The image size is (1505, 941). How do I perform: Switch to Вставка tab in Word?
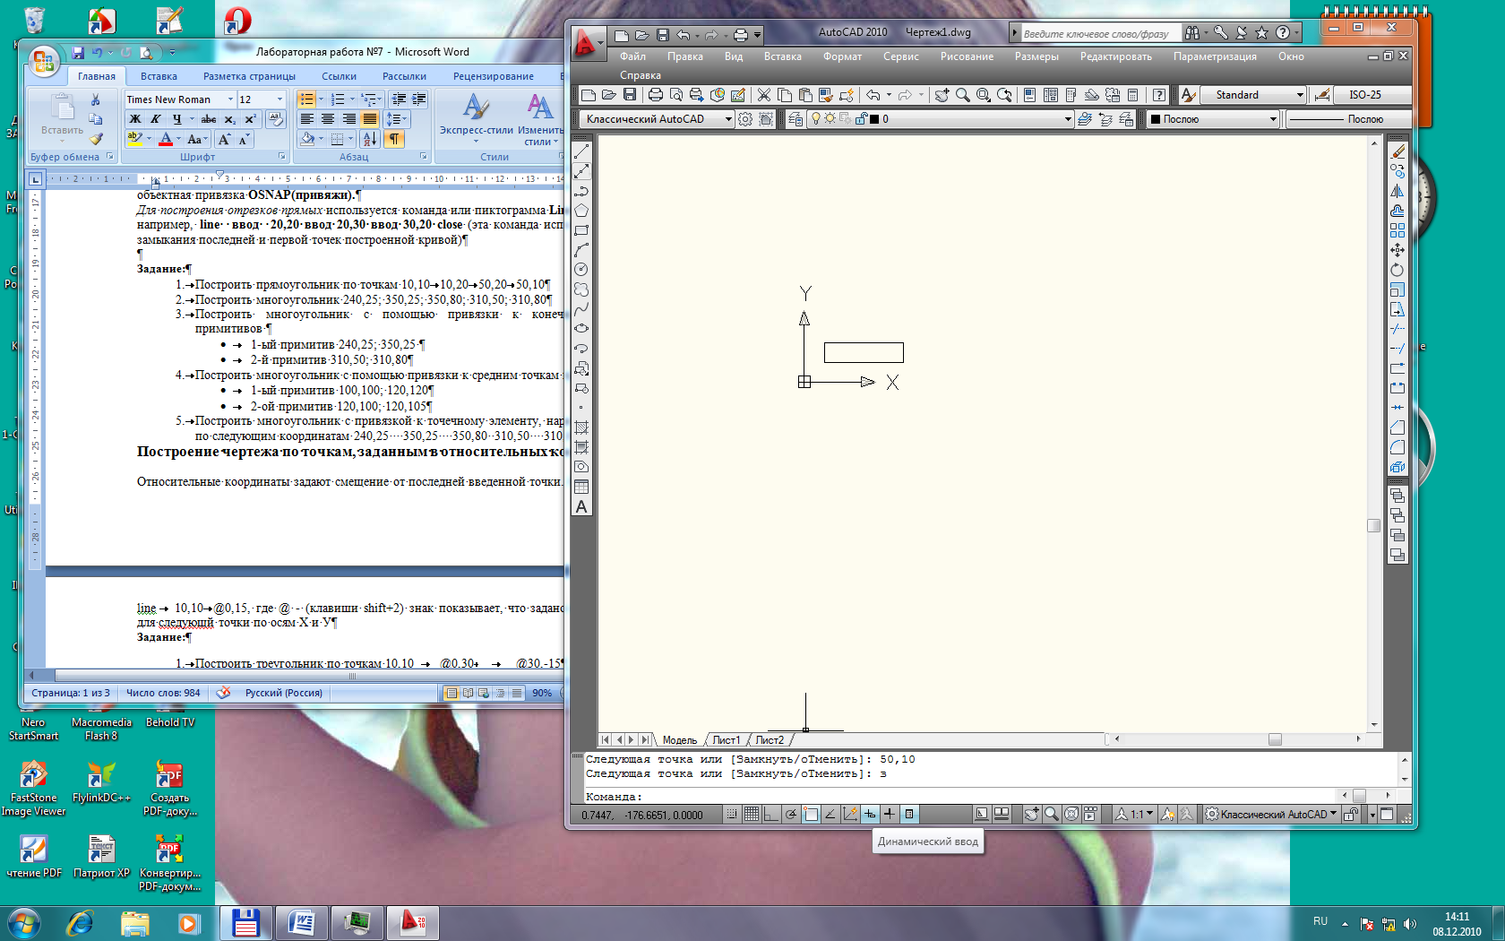coord(159,76)
